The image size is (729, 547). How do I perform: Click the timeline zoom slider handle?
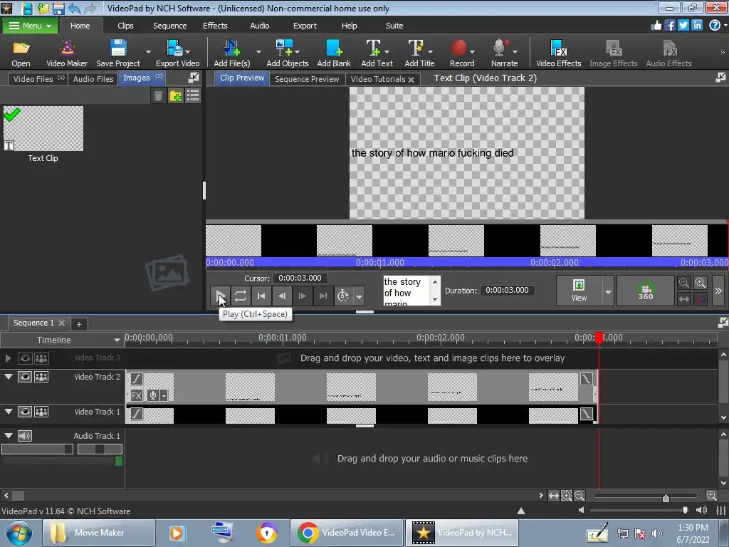pyautogui.click(x=666, y=498)
